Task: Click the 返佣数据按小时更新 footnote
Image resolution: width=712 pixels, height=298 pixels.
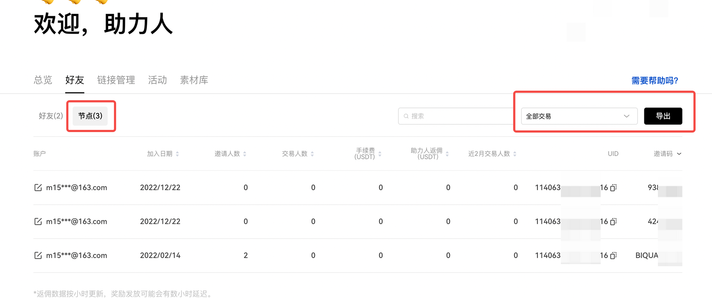Action: [124, 294]
